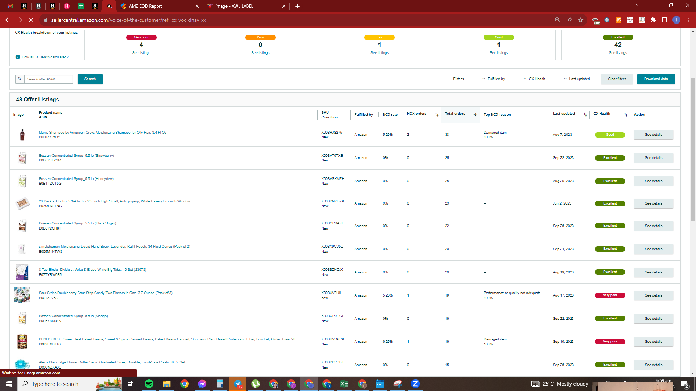Share this page from the address bar

(569, 20)
